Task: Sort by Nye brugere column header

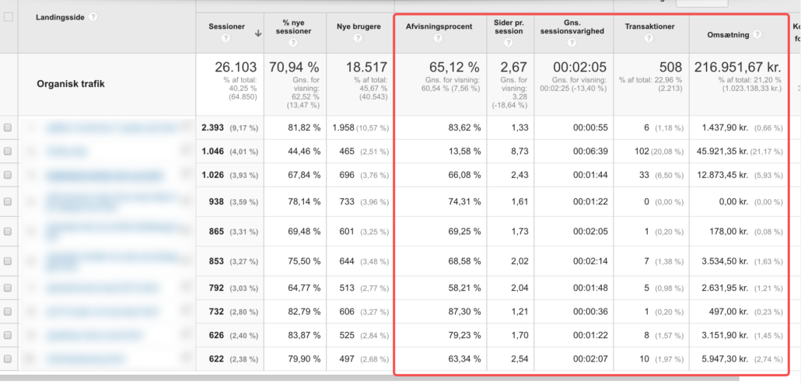Action: click(358, 26)
